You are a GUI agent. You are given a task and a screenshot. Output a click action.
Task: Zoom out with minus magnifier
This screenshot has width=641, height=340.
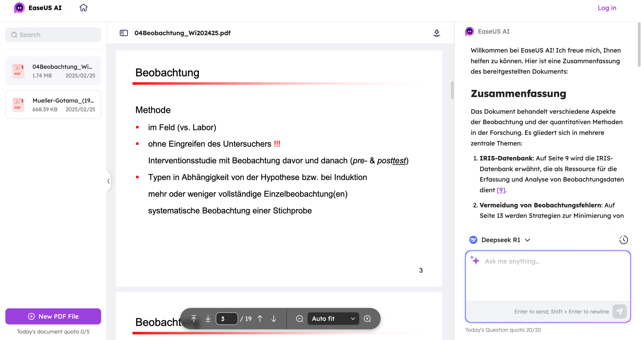[x=299, y=319]
